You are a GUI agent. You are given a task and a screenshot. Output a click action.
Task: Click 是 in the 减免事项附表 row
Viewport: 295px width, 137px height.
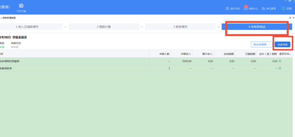[x=280, y=68]
